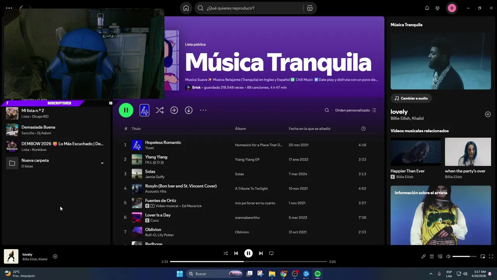Open DEMBOW 2026 playlist in library
This screenshot has height=280, width=497.
point(56,146)
